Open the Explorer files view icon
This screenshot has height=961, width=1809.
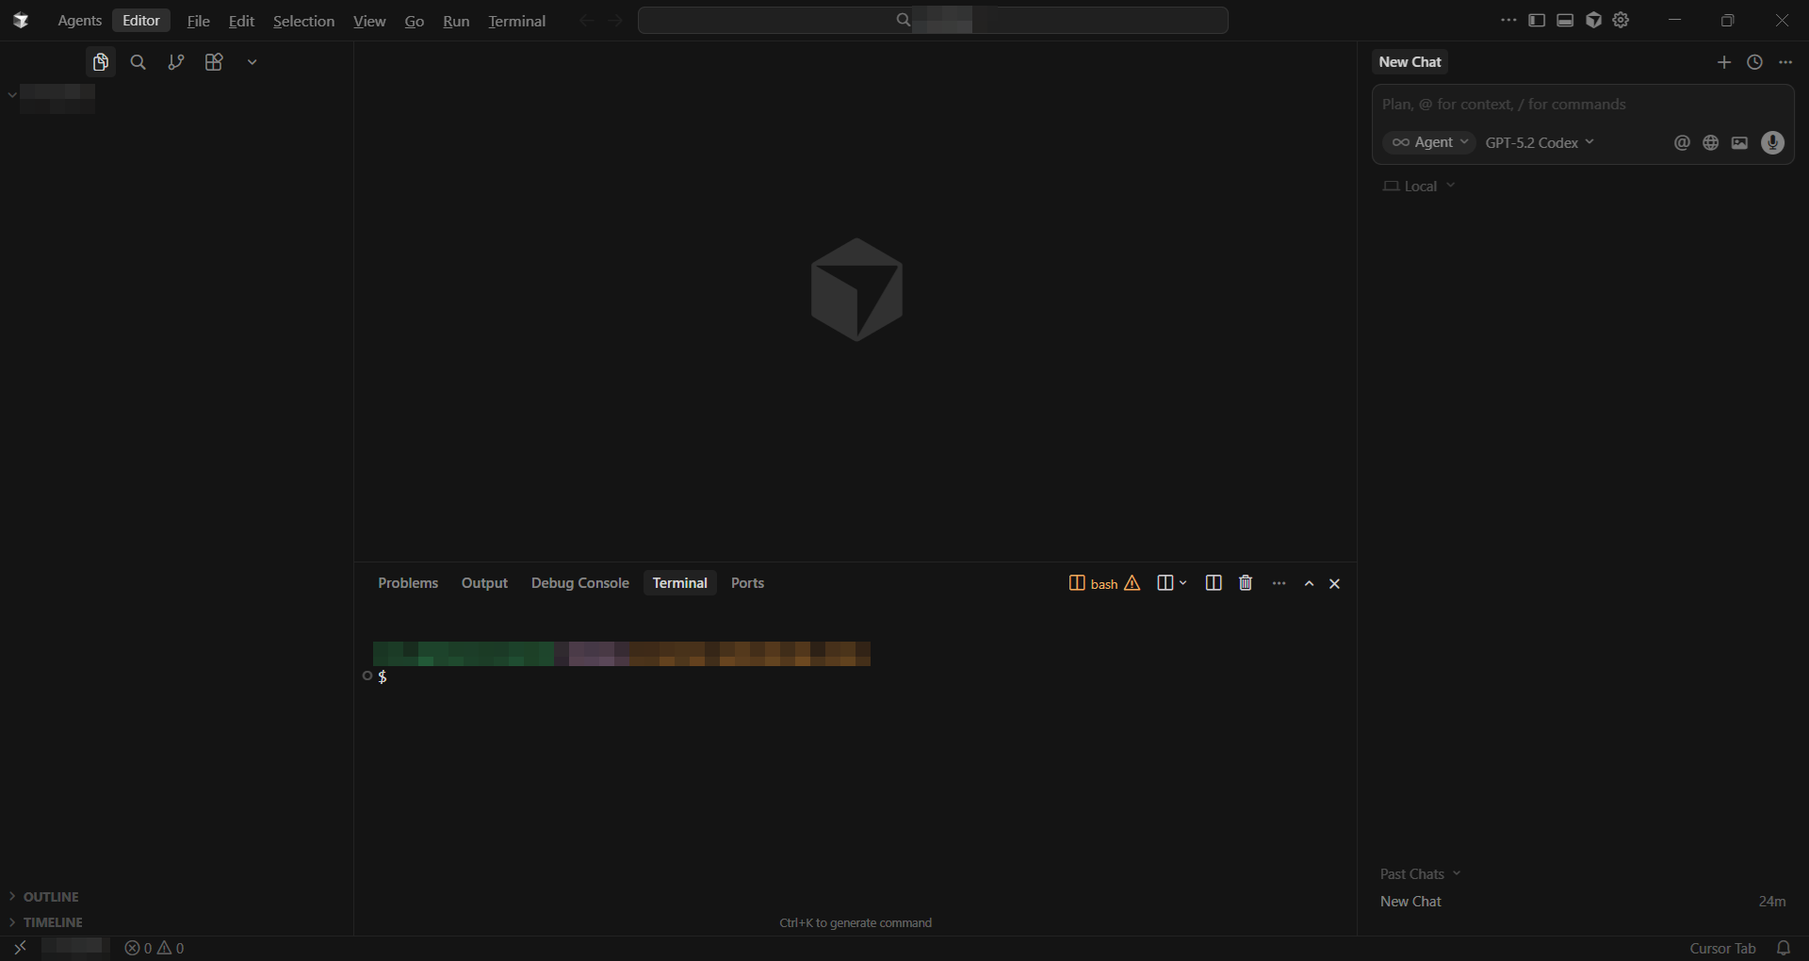[x=100, y=62]
